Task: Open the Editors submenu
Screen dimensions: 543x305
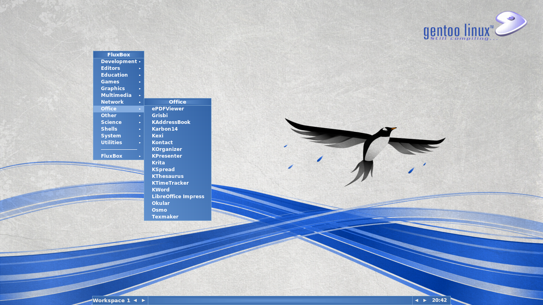Action: pyautogui.click(x=118, y=68)
